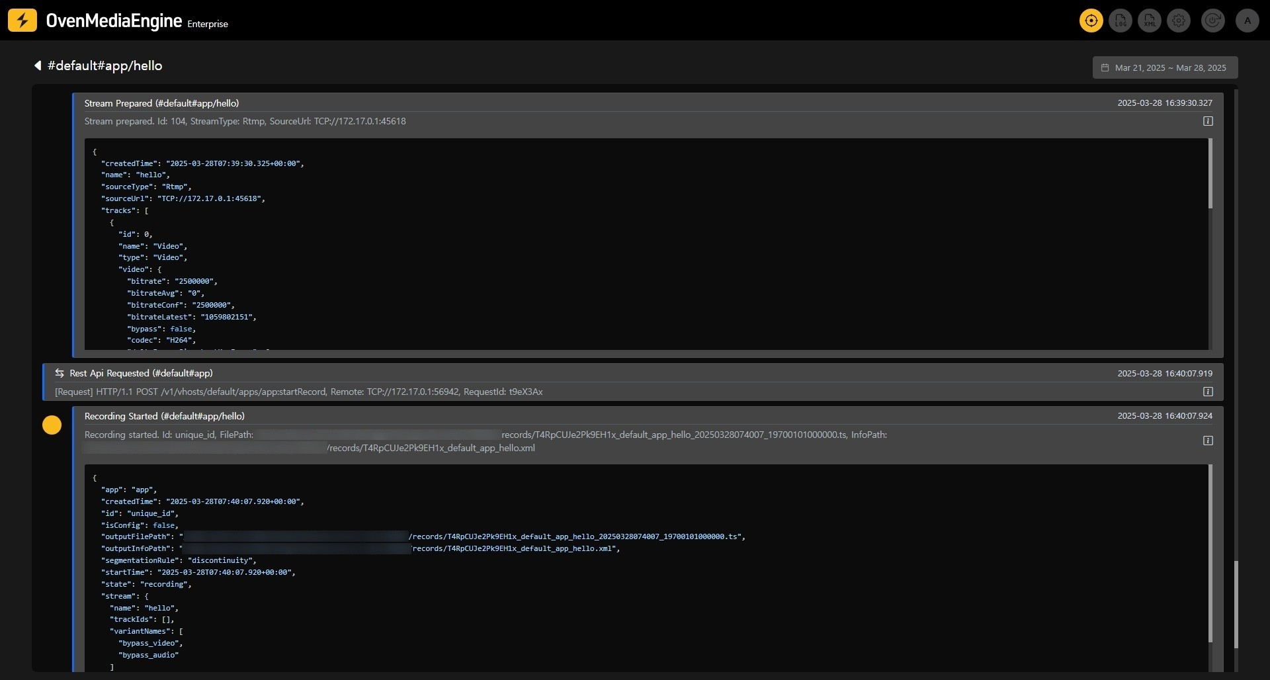Image resolution: width=1270 pixels, height=680 pixels.
Task: Select 'Rest Api Requested (#default#app)' title
Action: pos(141,373)
